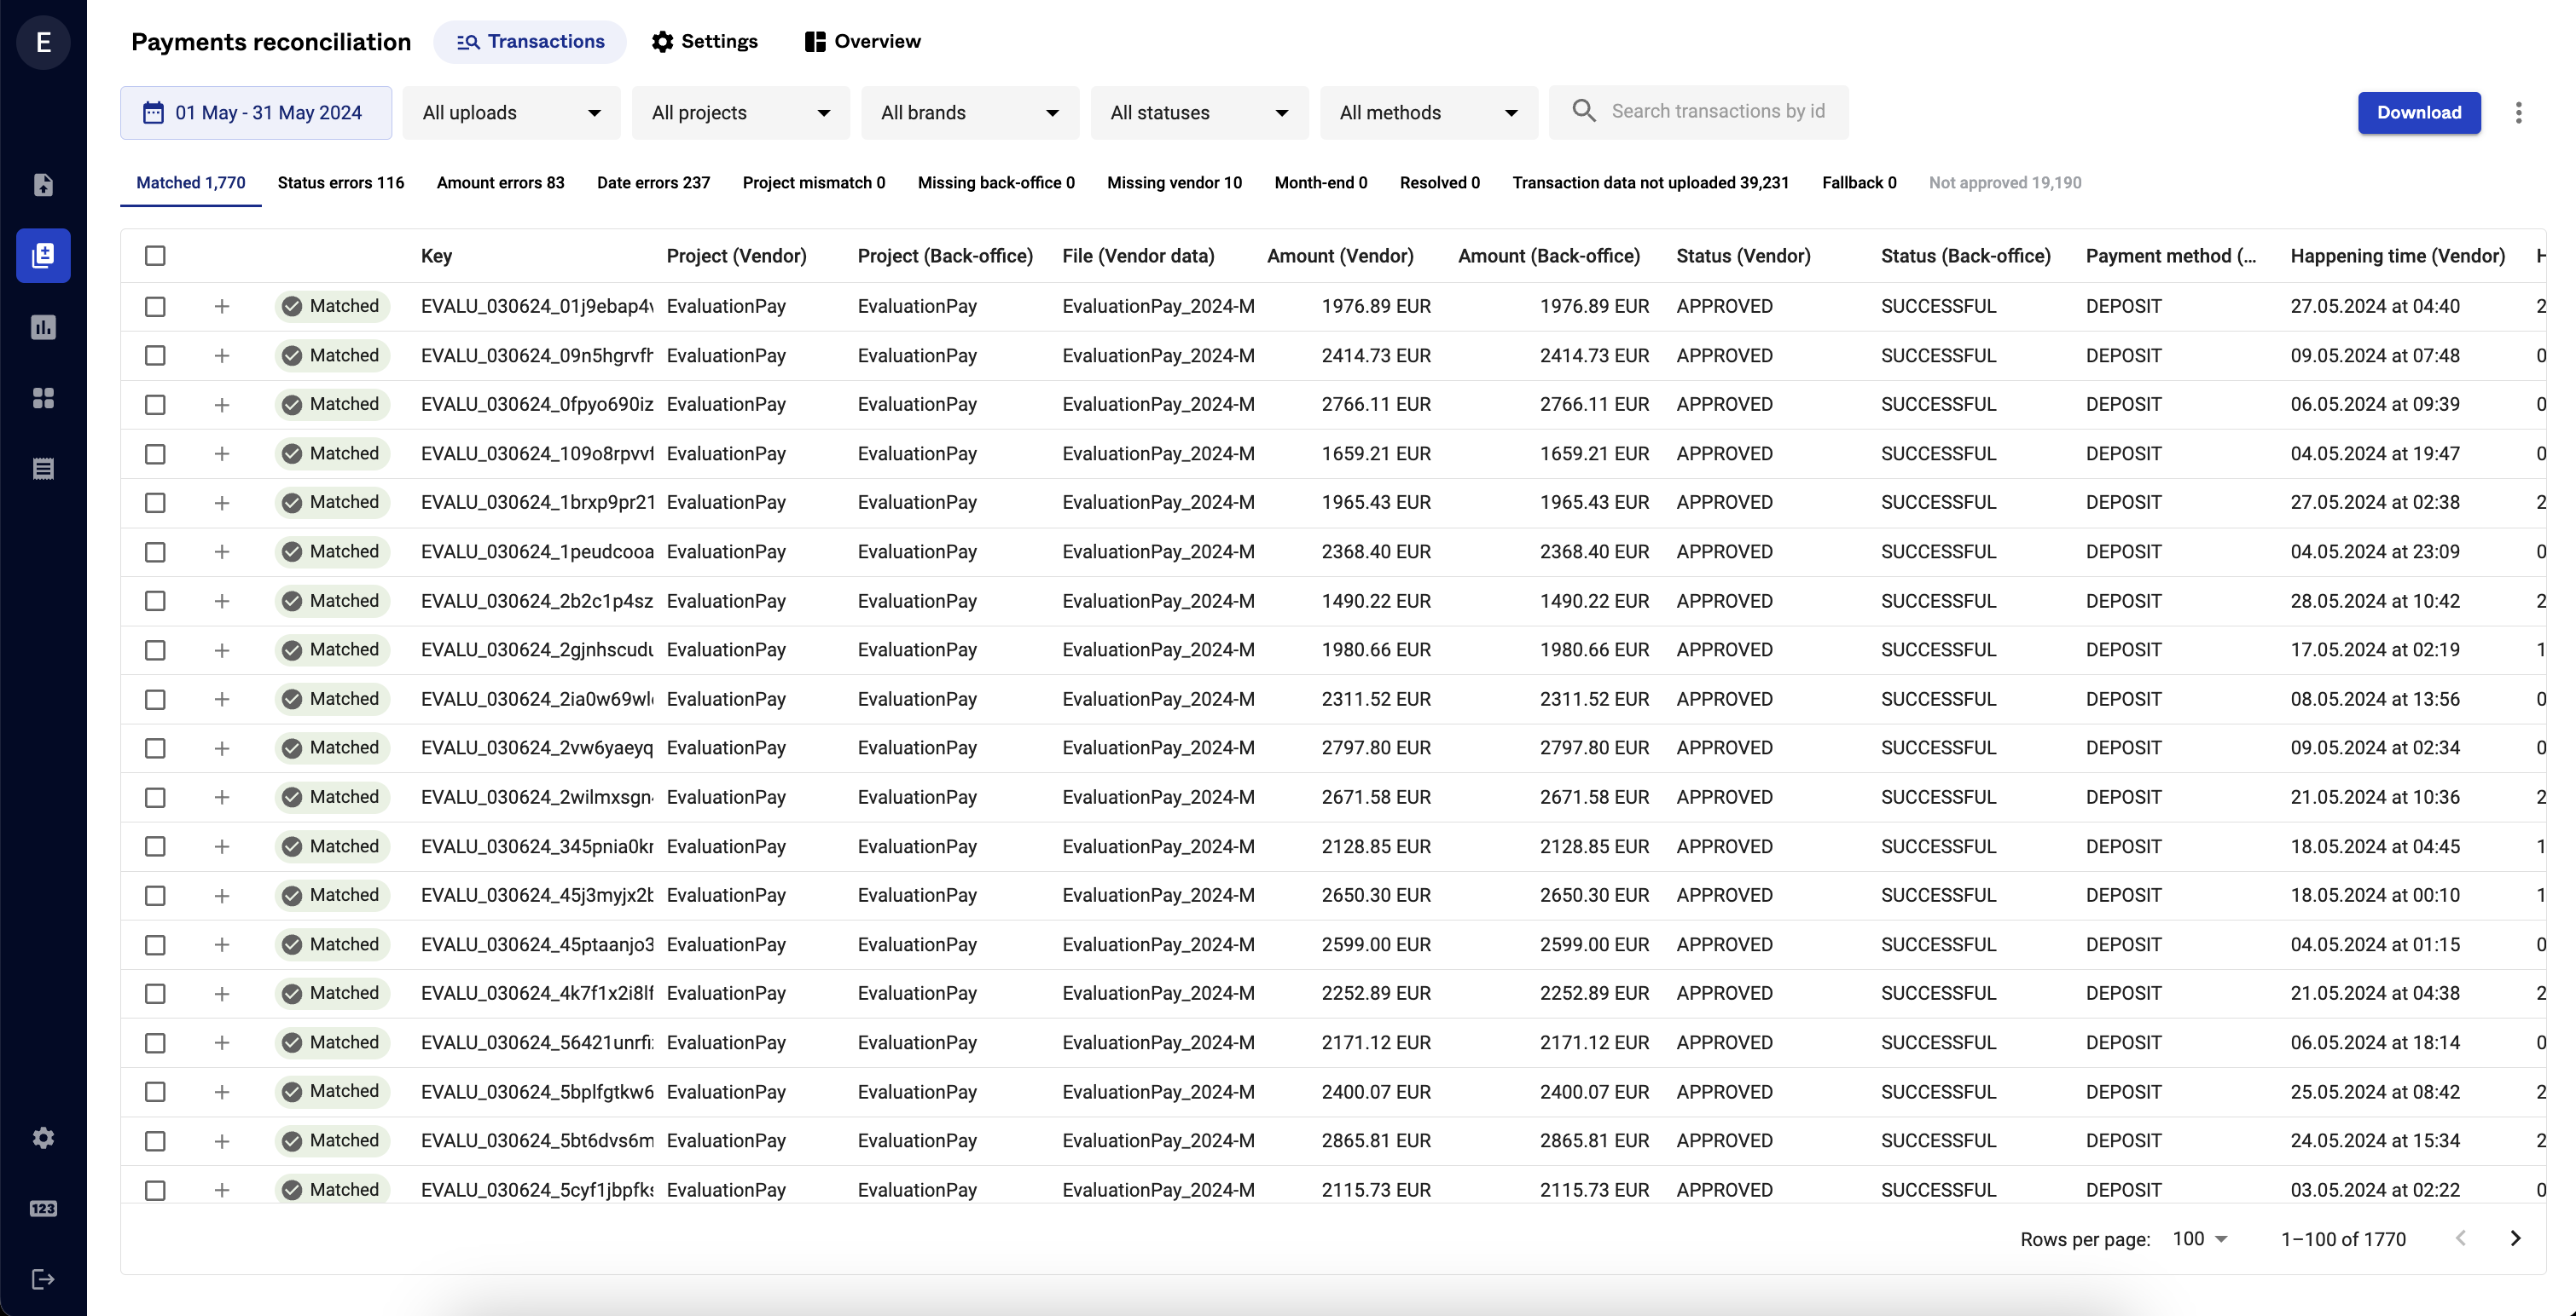Open the document upload icon in the sidebar

pyautogui.click(x=43, y=185)
